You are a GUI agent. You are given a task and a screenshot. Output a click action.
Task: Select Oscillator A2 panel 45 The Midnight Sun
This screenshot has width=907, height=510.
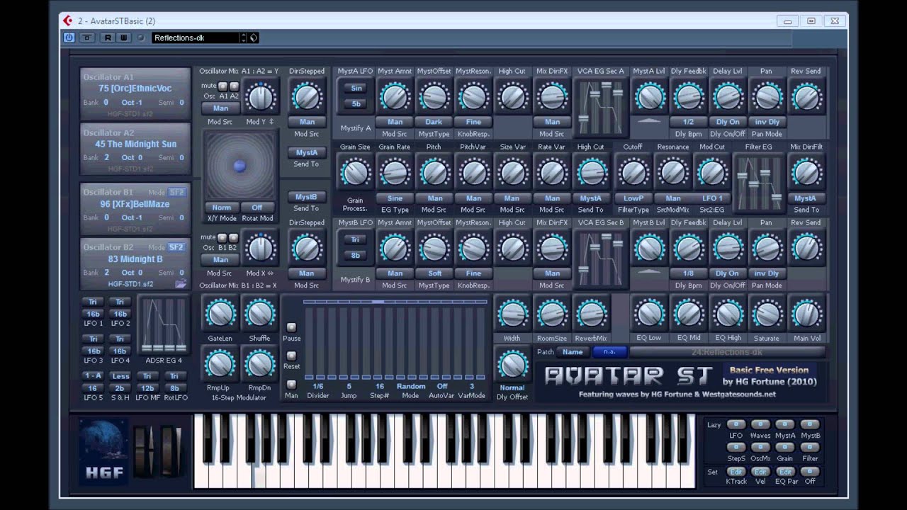tap(135, 149)
